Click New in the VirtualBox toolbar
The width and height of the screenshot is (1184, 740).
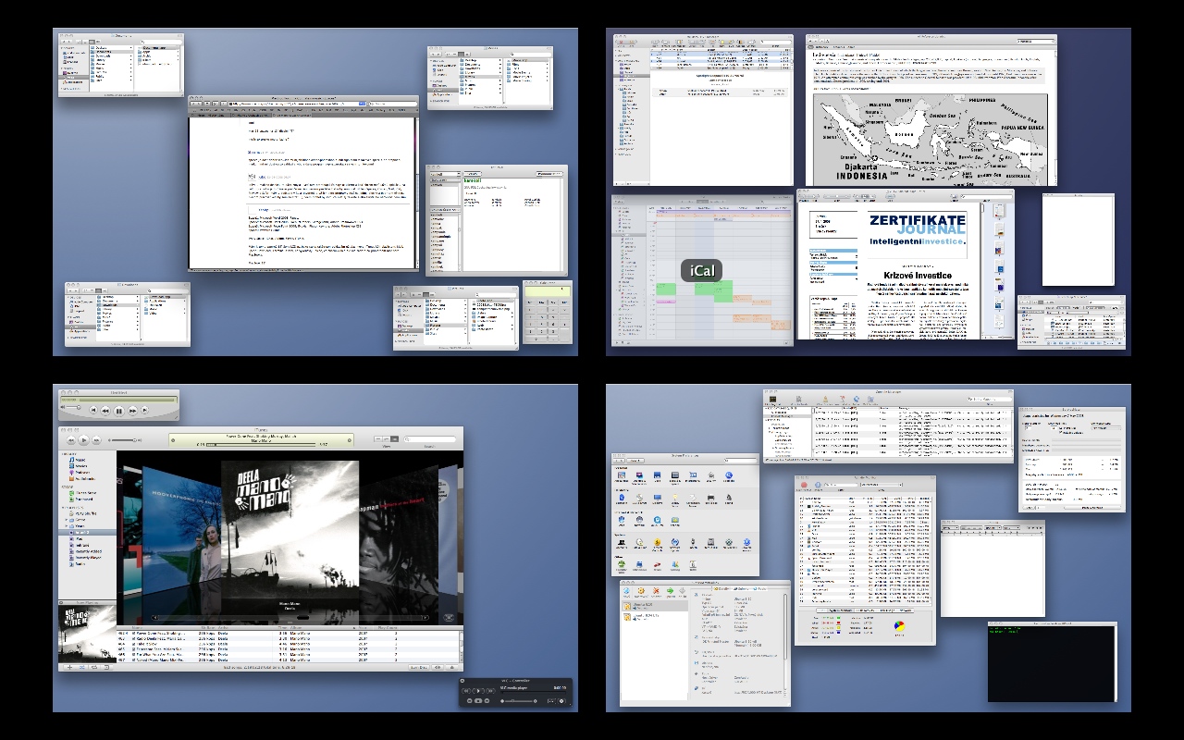click(x=626, y=593)
